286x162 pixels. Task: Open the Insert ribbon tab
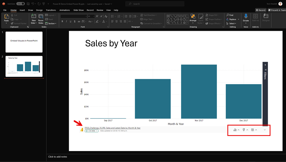(x=22, y=10)
